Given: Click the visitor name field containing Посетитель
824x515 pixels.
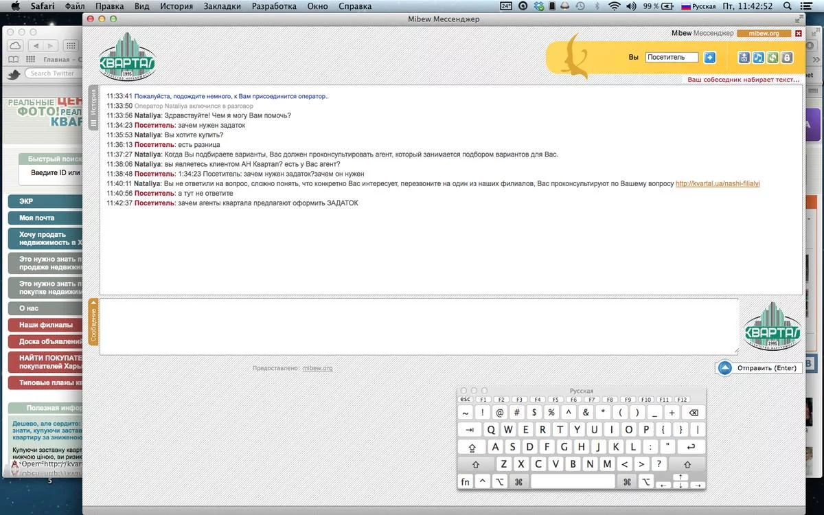Looking at the screenshot, I should click(672, 58).
